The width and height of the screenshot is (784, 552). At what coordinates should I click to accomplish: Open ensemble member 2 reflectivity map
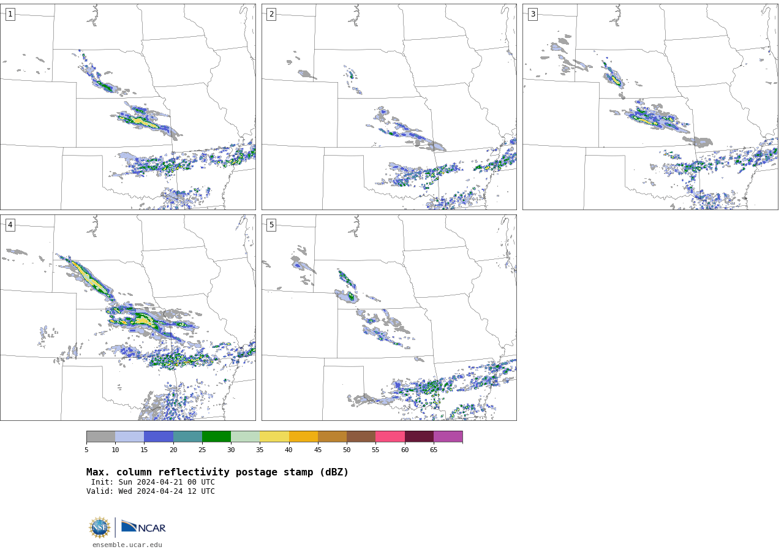click(389, 107)
